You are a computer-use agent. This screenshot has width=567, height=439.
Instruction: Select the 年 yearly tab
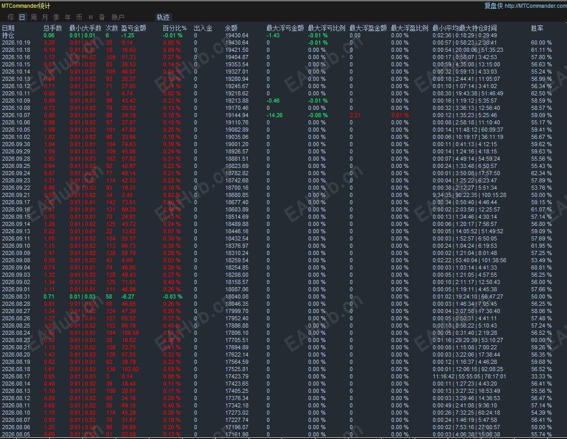coord(67,17)
